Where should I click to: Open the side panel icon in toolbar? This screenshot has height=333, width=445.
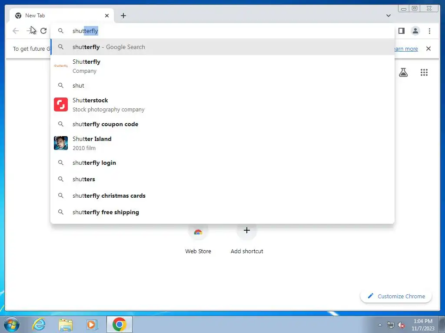point(401,31)
